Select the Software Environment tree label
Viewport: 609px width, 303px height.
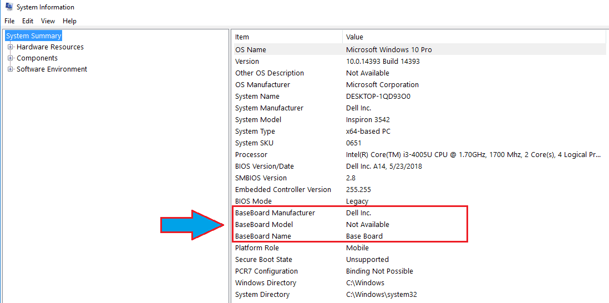click(52, 69)
